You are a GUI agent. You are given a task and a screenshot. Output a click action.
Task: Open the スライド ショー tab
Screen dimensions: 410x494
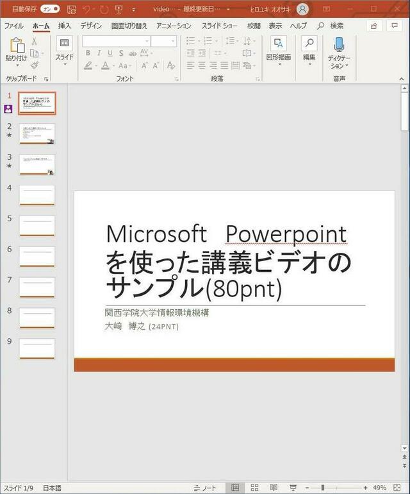tap(219, 26)
